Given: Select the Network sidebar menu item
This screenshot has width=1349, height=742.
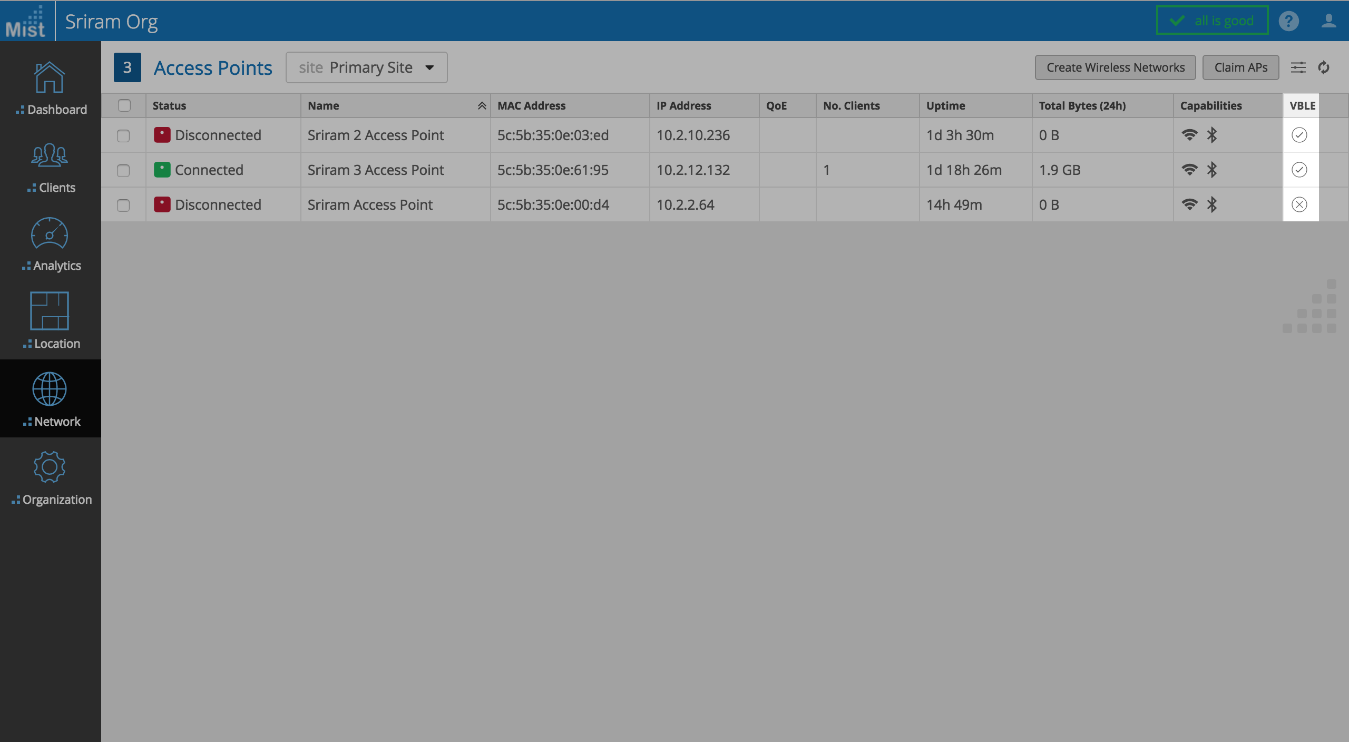Looking at the screenshot, I should pos(50,398).
